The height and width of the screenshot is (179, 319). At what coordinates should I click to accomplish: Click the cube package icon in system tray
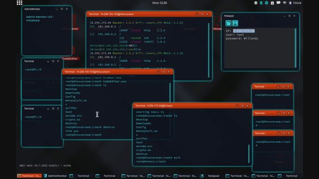(256, 3)
